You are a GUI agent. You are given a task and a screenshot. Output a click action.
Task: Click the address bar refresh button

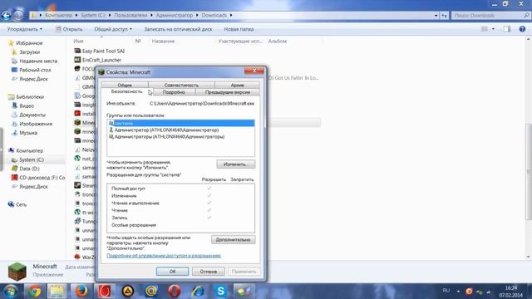point(444,15)
